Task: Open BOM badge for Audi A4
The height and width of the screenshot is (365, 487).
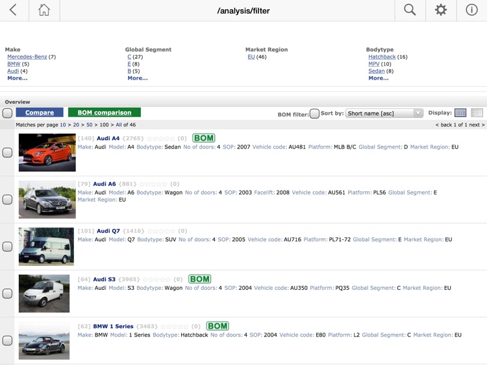Action: 204,138
